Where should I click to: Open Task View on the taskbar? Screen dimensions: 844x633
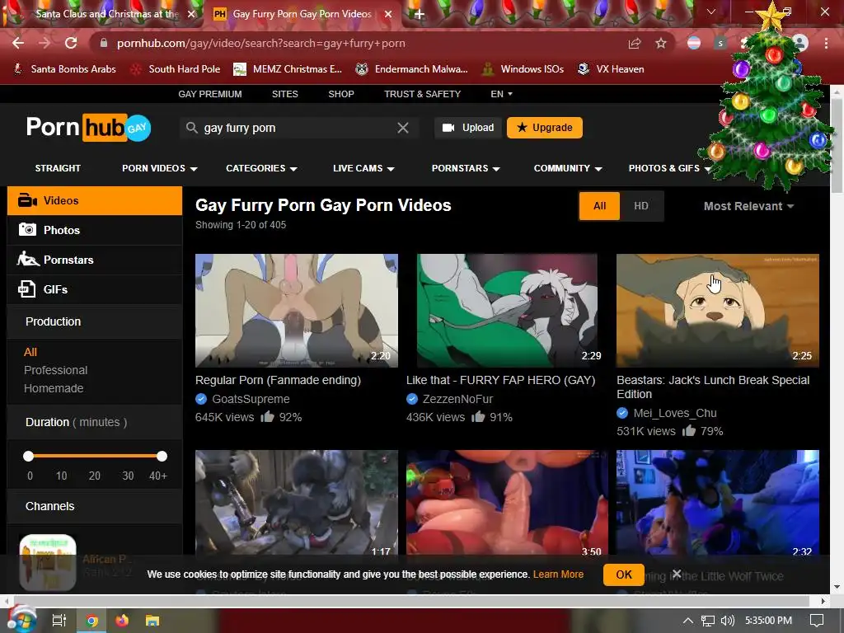(x=59, y=621)
